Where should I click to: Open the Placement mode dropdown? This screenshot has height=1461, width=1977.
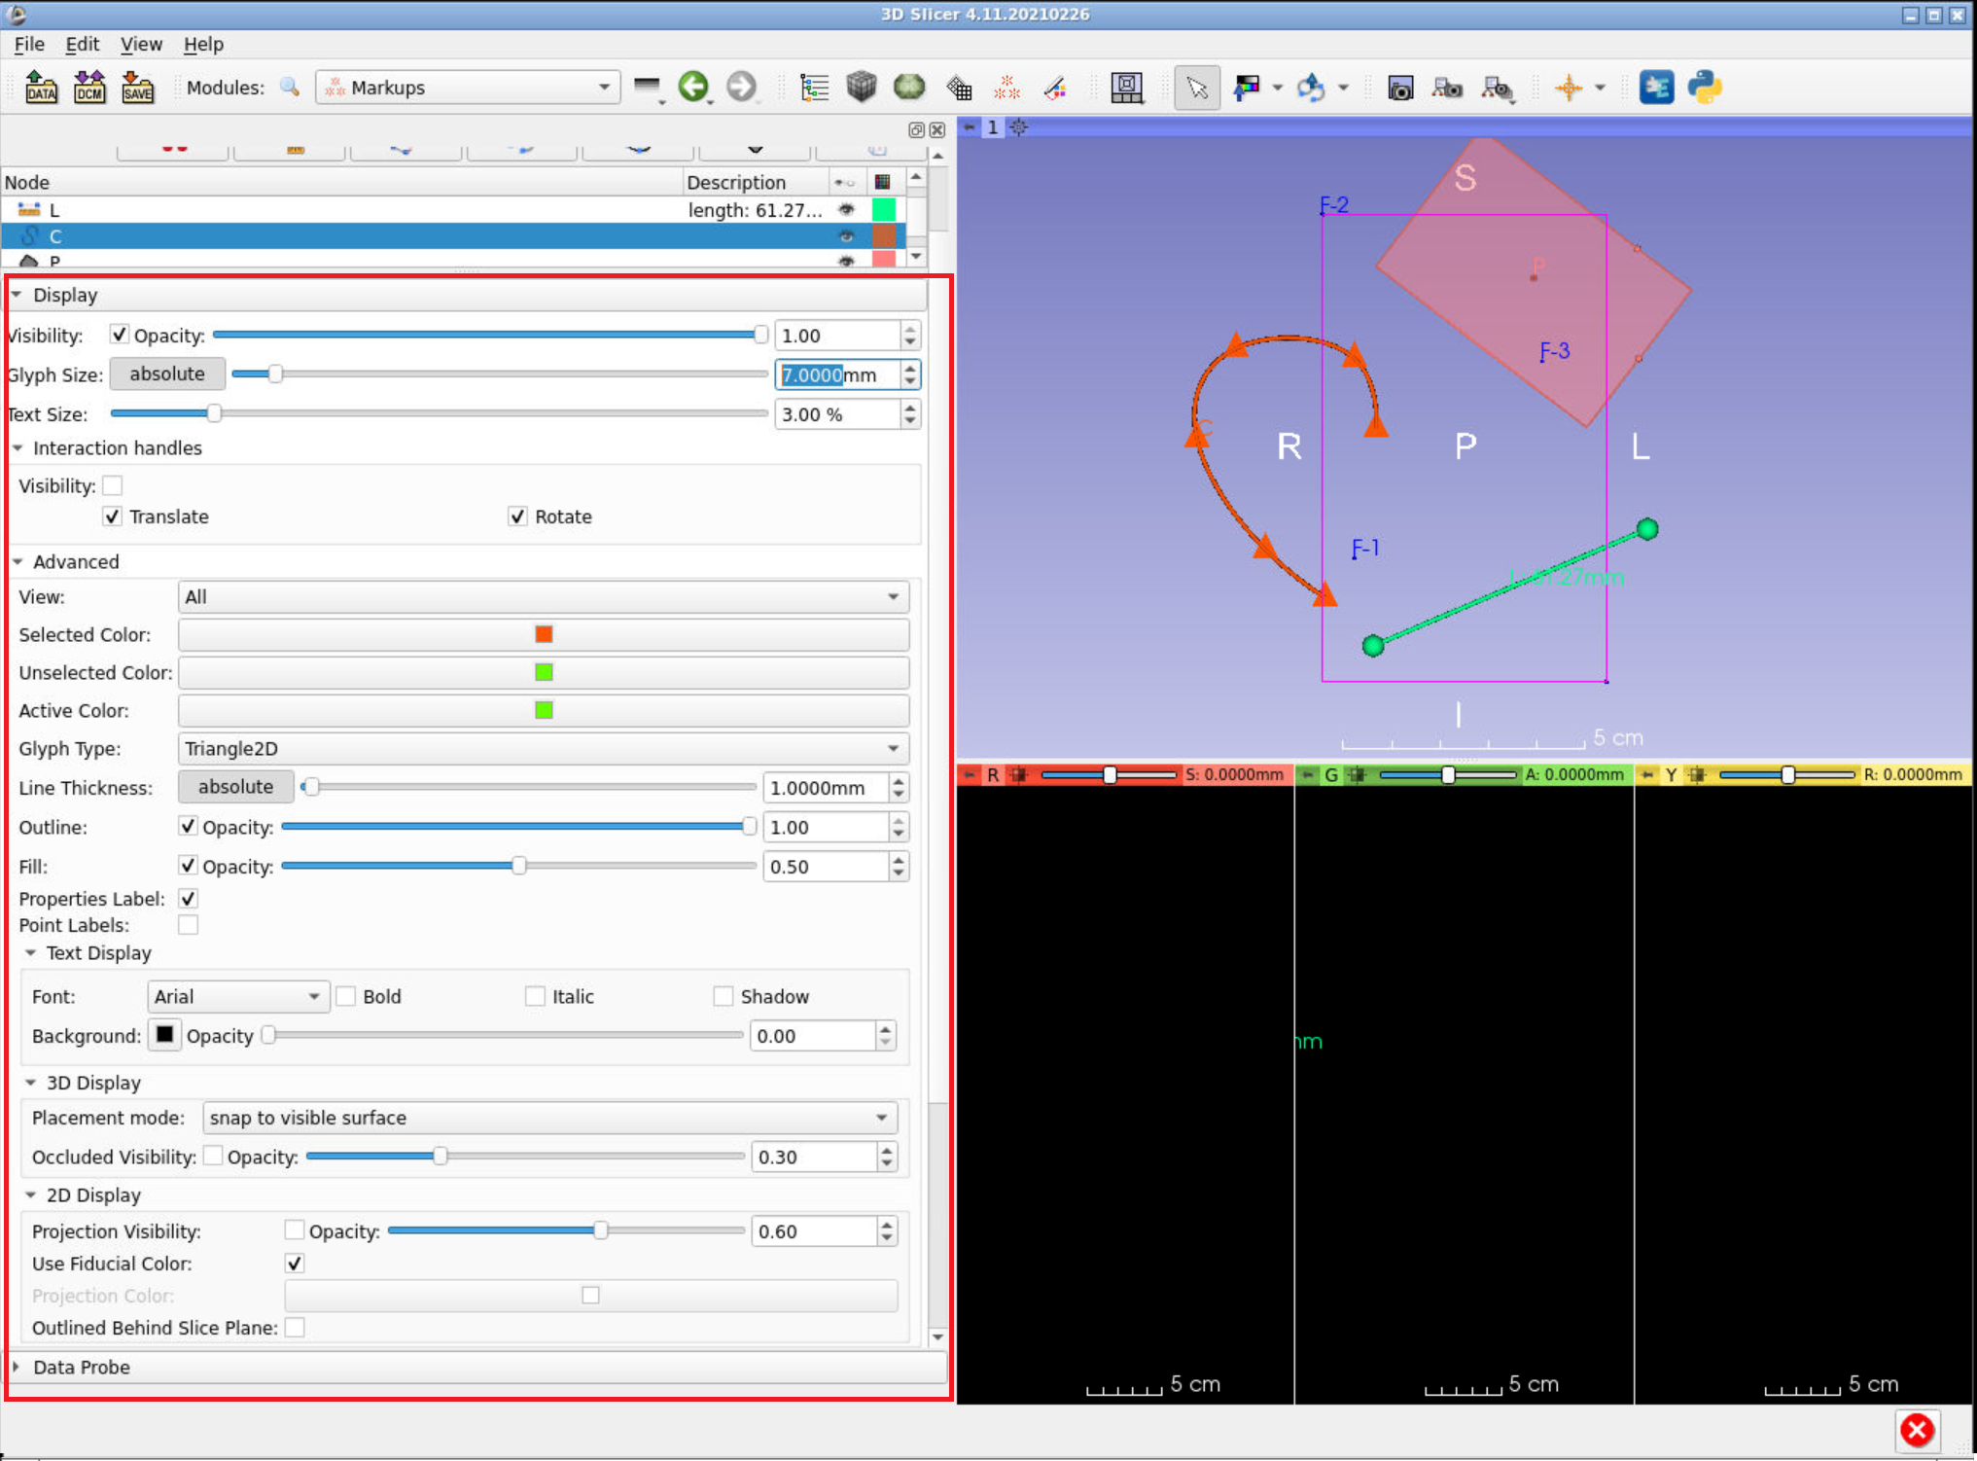tap(549, 1118)
